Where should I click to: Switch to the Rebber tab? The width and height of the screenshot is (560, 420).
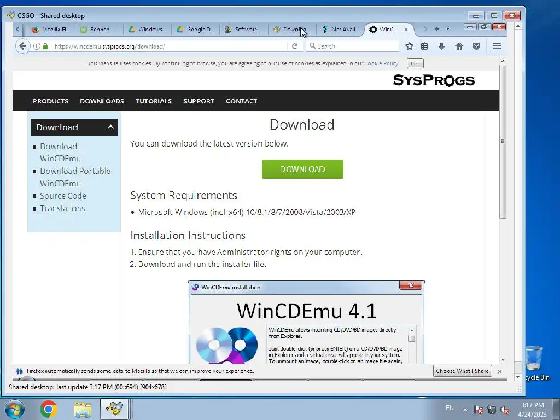pyautogui.click(x=99, y=30)
